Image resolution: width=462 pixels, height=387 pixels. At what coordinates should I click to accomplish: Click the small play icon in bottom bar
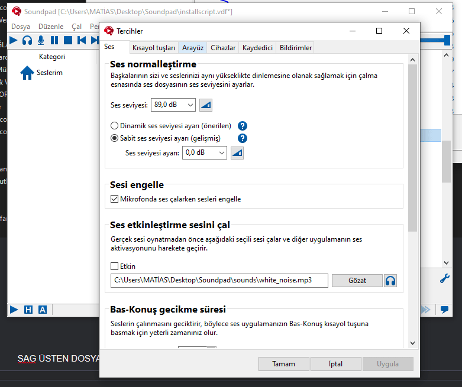14,310
